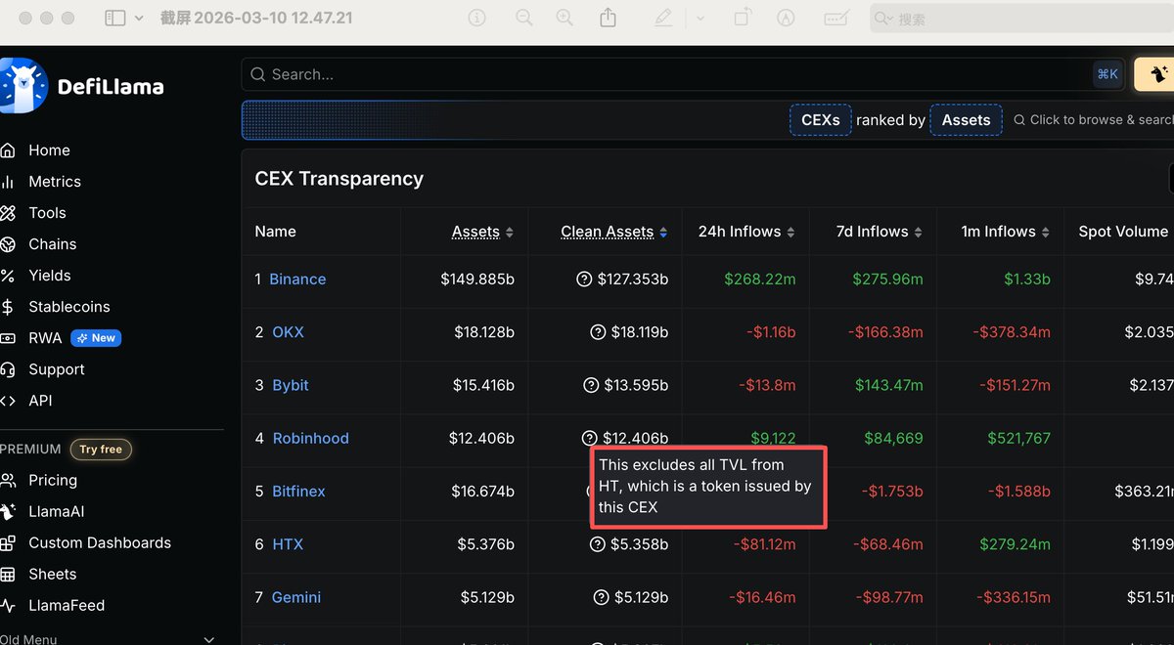
Task: Click the help icon beside Binance clean assets
Action: click(x=585, y=279)
